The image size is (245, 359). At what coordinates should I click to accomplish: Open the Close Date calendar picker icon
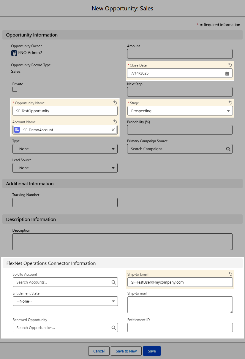[227, 74]
